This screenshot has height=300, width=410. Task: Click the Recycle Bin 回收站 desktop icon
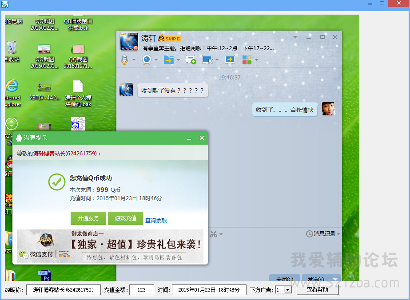click(12, 51)
